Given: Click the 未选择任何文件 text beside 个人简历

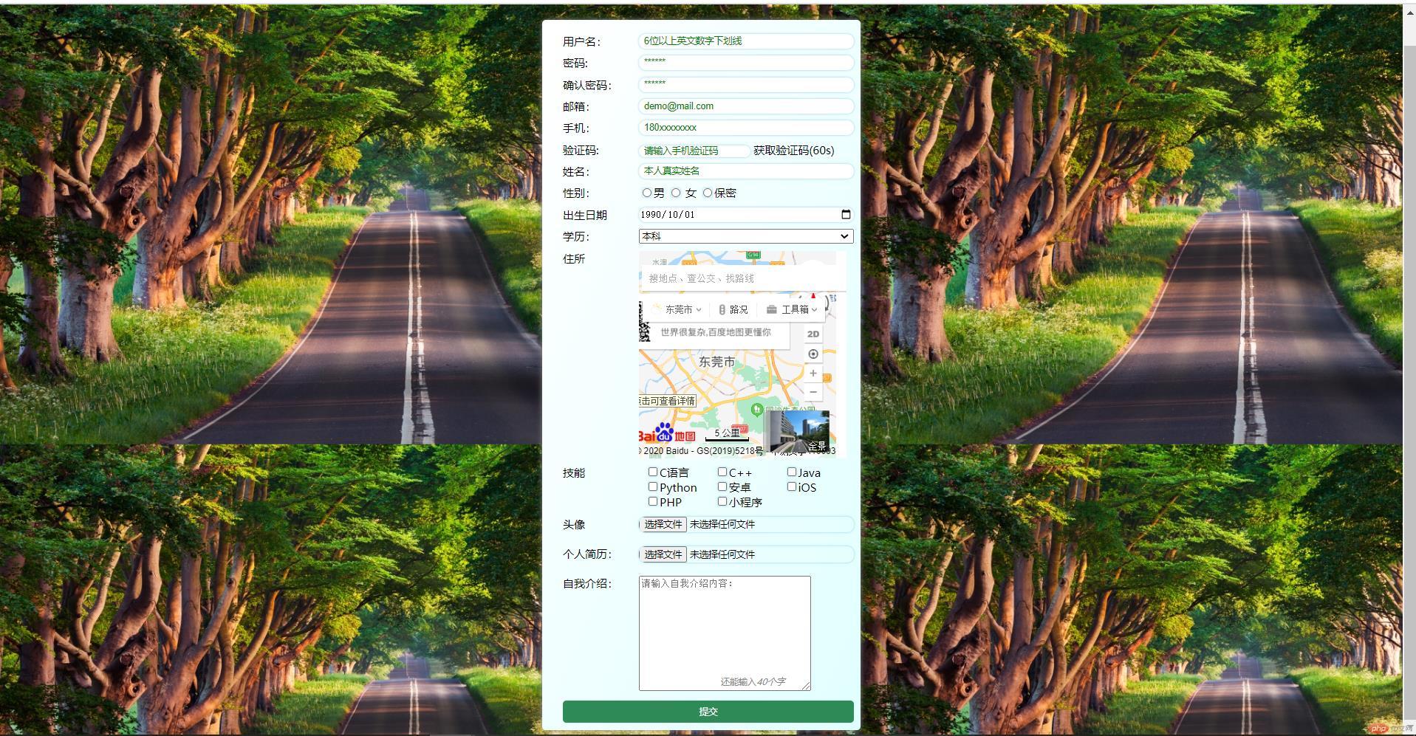Looking at the screenshot, I should coord(722,554).
